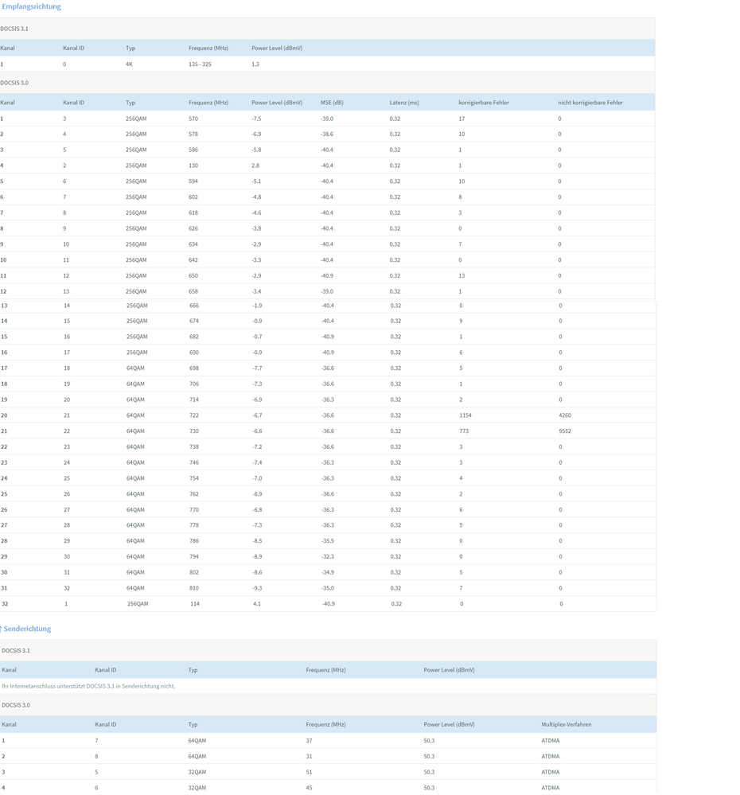Click the -34.9 MSE value
Viewport: 740px width, 795px height.
pyautogui.click(x=327, y=572)
